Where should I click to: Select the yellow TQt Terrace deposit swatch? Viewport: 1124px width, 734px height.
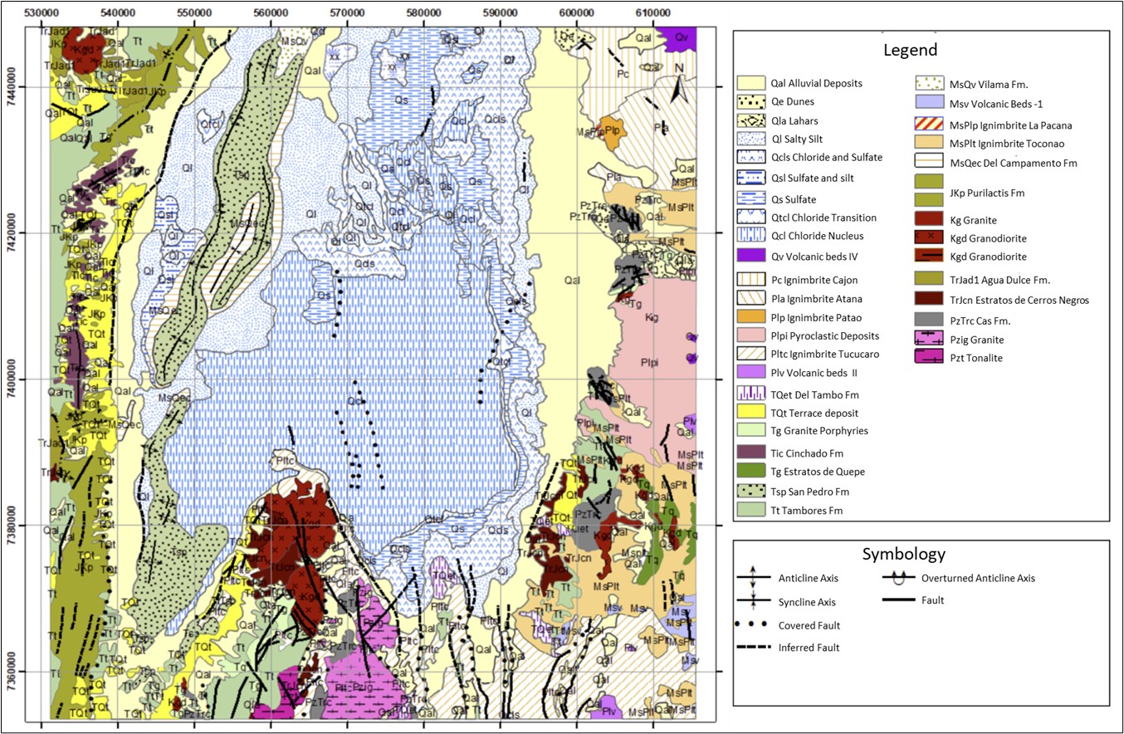click(751, 412)
